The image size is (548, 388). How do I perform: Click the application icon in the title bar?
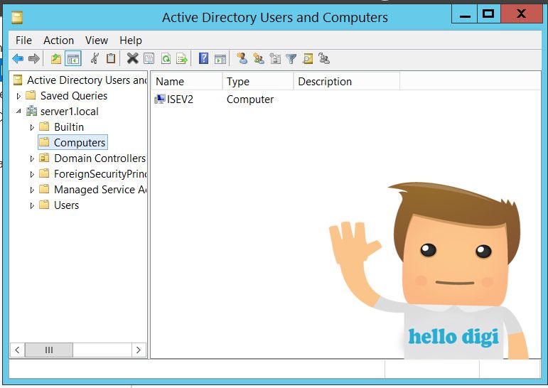17,17
